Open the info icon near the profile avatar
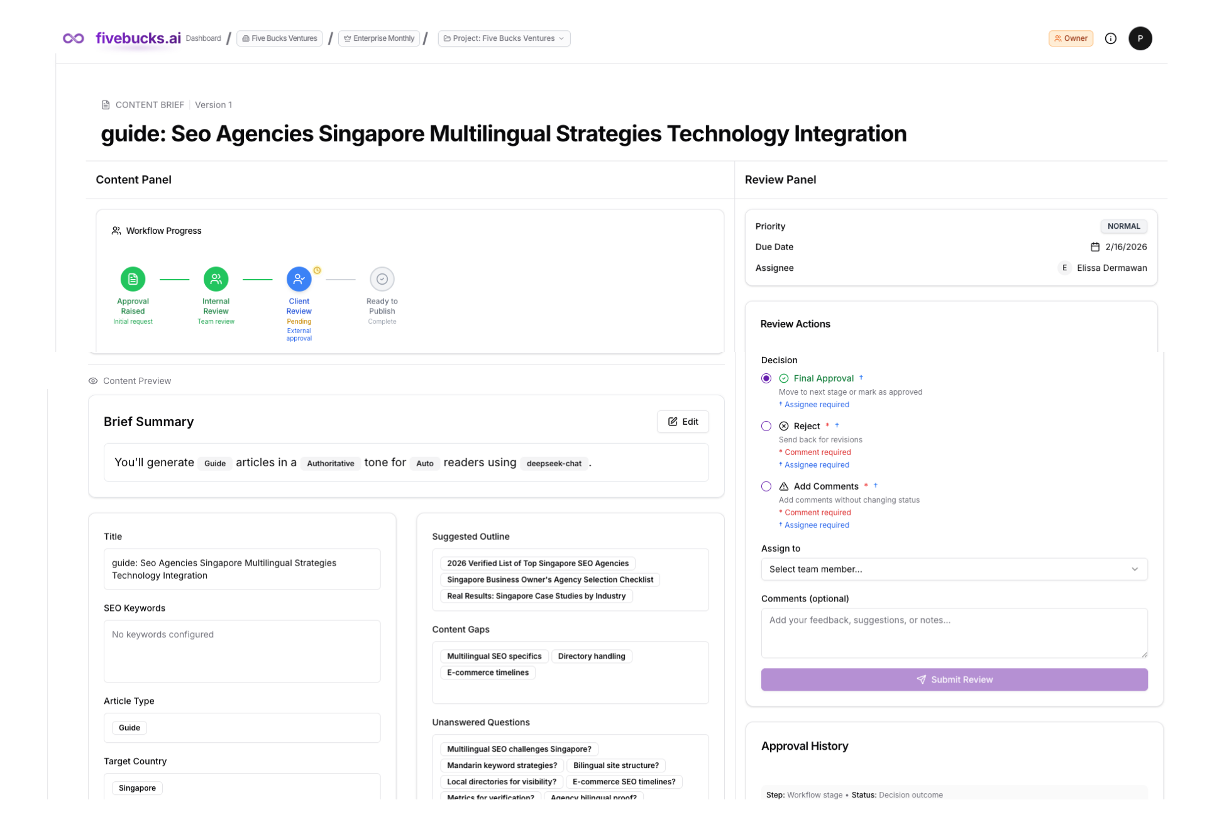Screen dimensions: 1207x817 tap(1110, 38)
